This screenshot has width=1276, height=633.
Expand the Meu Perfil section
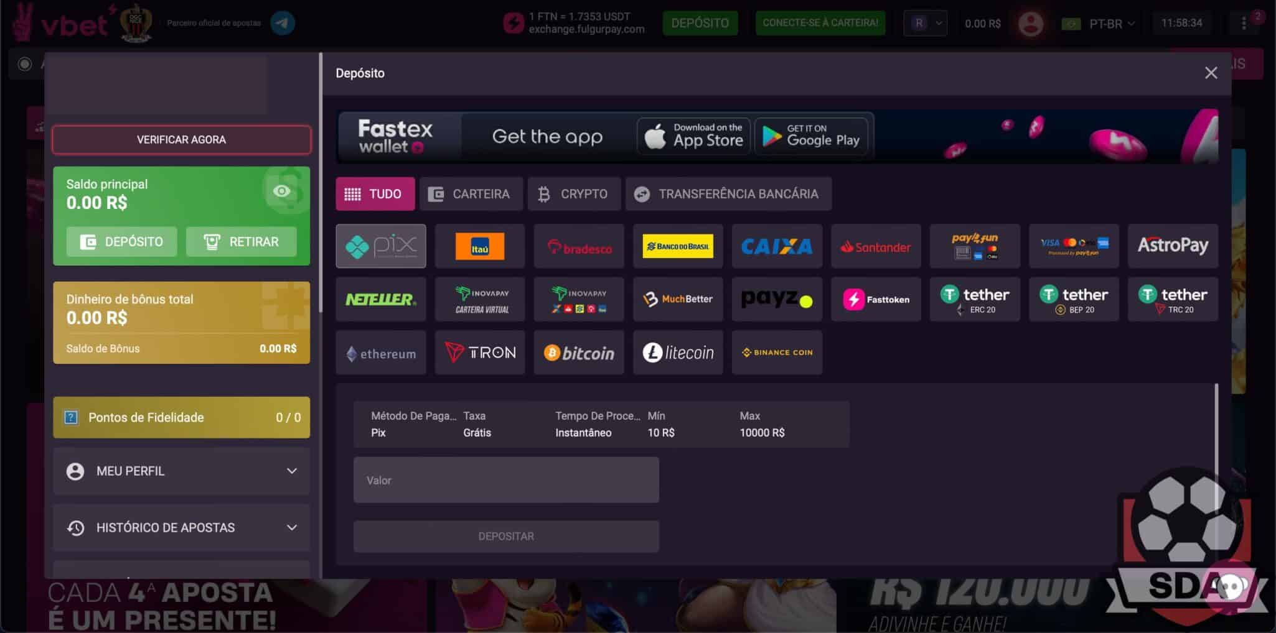(x=181, y=471)
